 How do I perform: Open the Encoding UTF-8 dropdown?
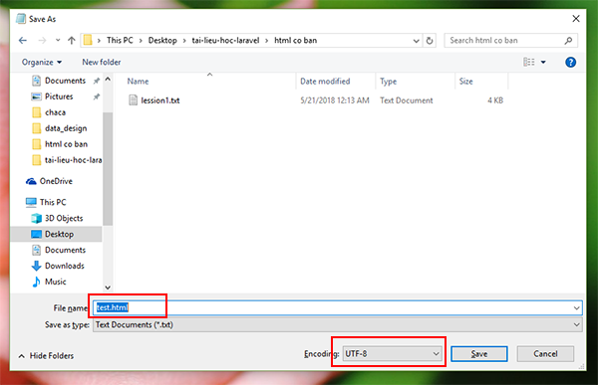pos(393,354)
